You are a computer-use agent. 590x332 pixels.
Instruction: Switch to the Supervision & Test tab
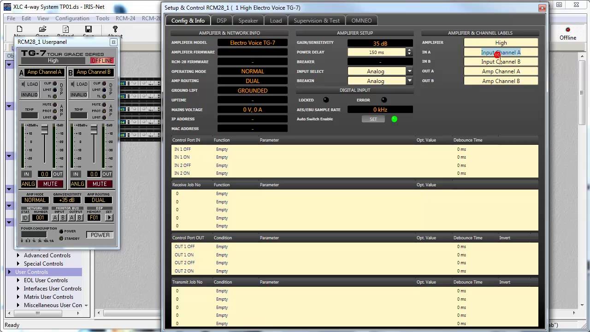(317, 20)
